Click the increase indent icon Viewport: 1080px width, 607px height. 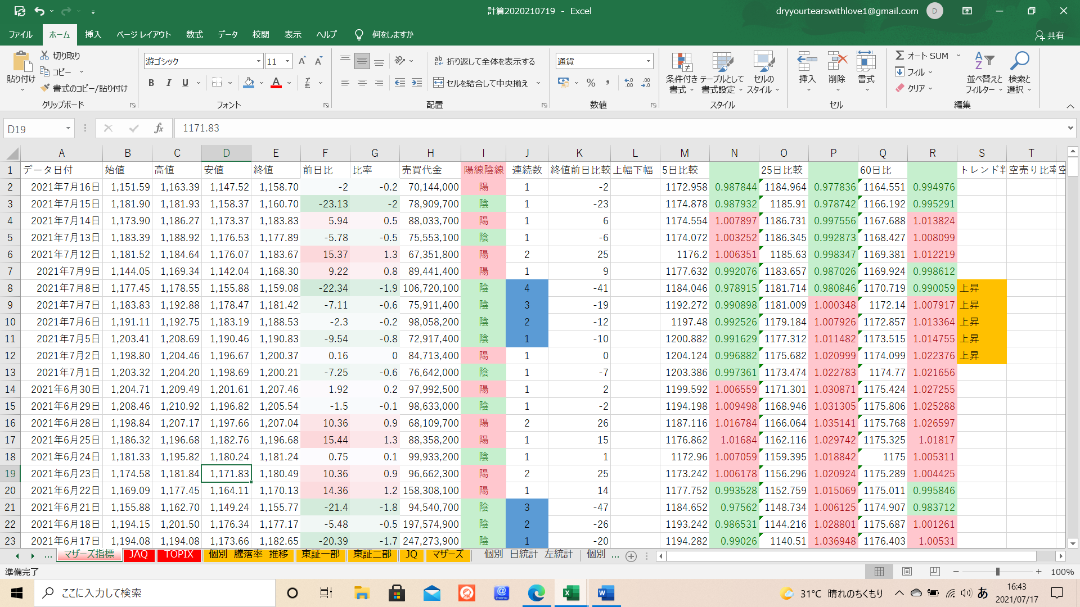click(x=417, y=83)
